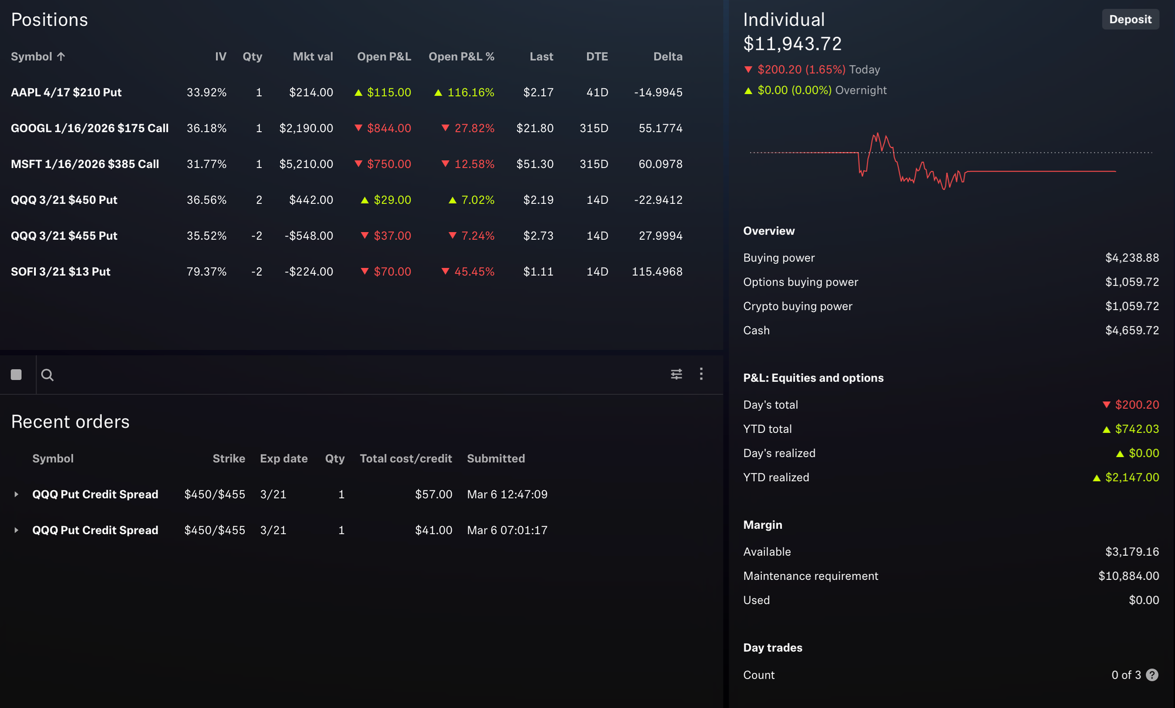This screenshot has width=1175, height=708.
Task: Open the GOOGL 1/16/2026 $175 Call position
Action: coord(90,128)
